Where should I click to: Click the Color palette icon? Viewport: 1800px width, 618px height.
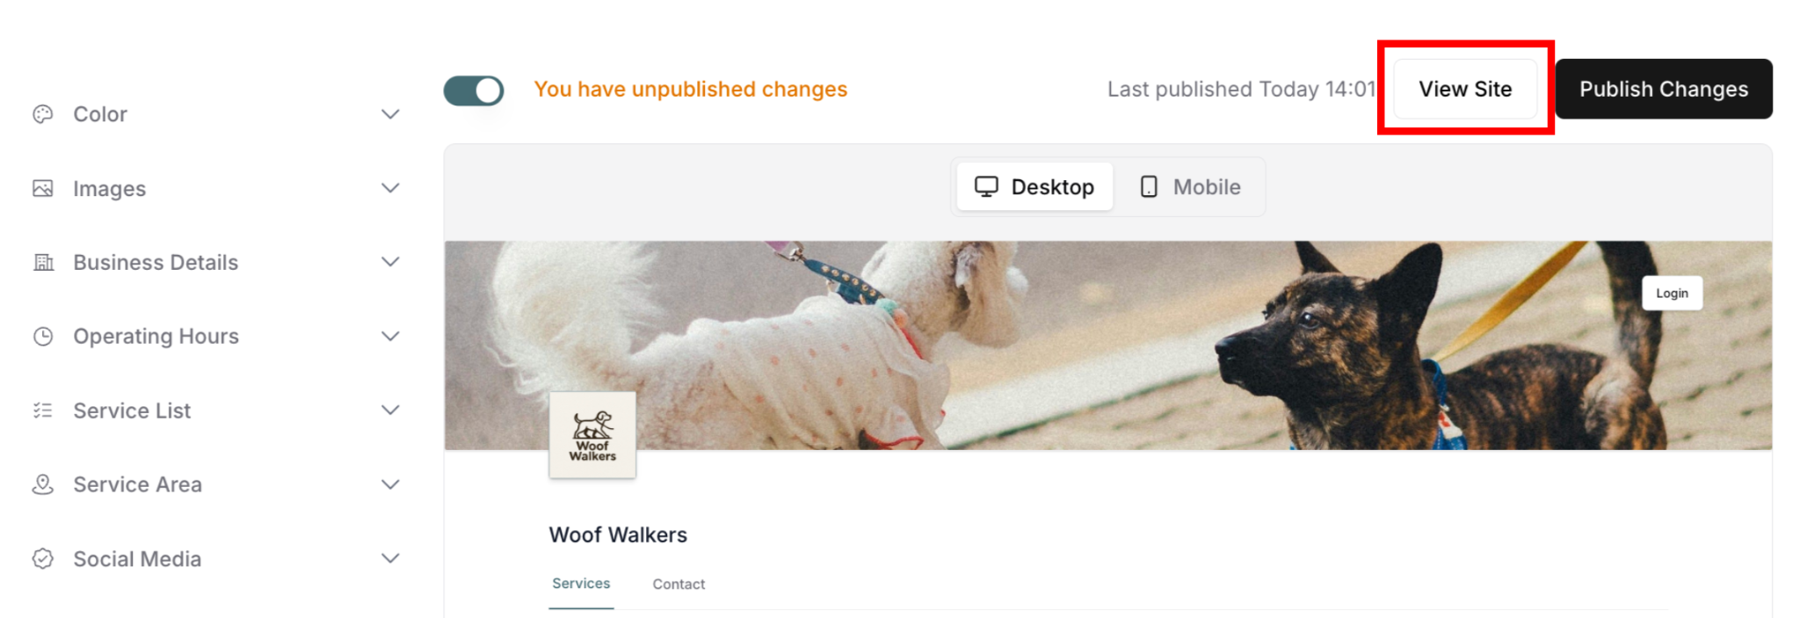click(x=43, y=114)
